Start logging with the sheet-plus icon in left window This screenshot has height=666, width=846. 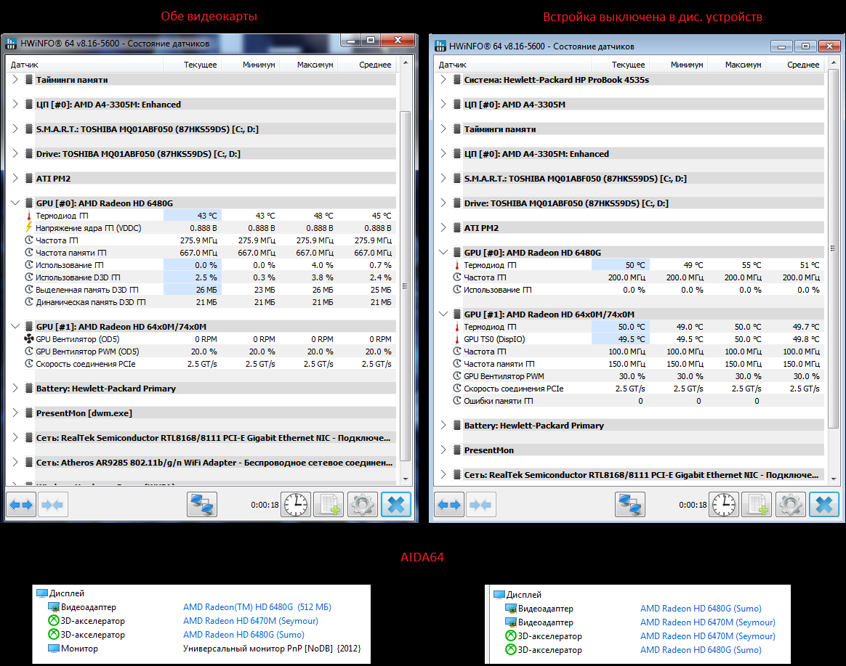(329, 505)
